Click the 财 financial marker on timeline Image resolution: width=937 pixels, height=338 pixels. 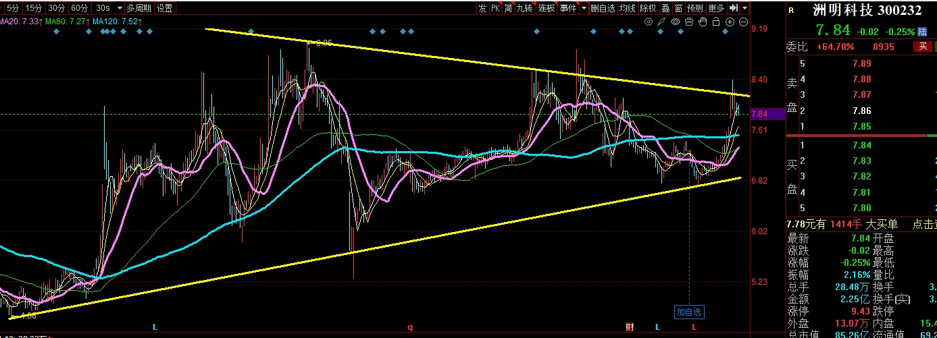(630, 327)
